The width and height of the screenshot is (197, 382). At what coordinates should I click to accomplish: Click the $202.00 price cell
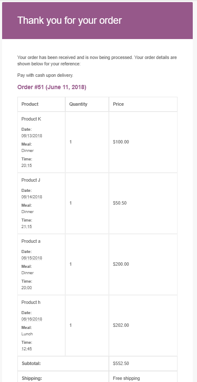pyautogui.click(x=143, y=326)
